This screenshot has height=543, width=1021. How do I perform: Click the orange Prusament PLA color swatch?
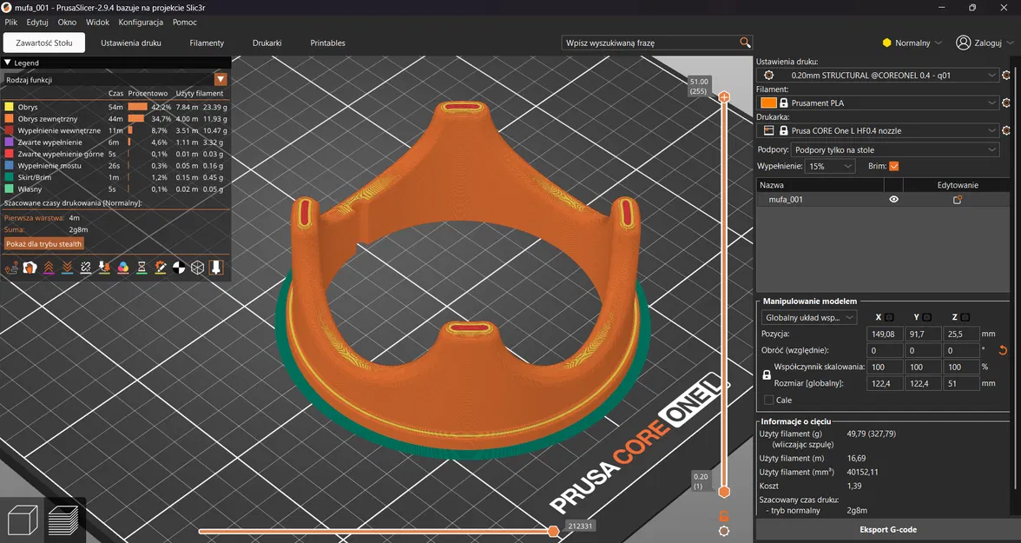coord(768,103)
